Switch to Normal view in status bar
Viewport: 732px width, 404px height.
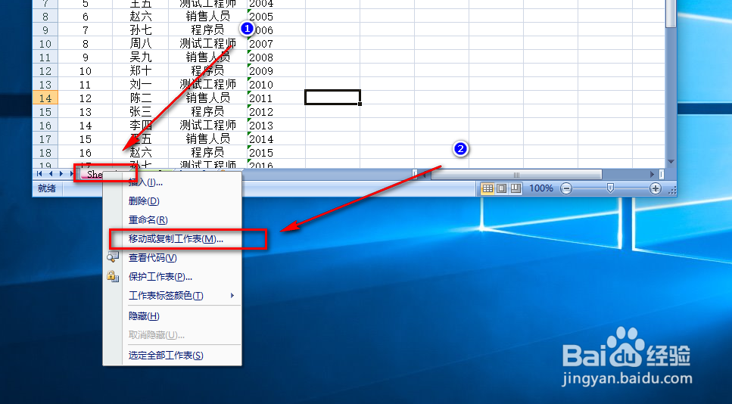point(487,188)
